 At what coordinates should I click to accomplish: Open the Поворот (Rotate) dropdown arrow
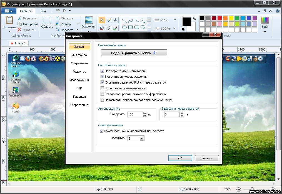coord(77,30)
